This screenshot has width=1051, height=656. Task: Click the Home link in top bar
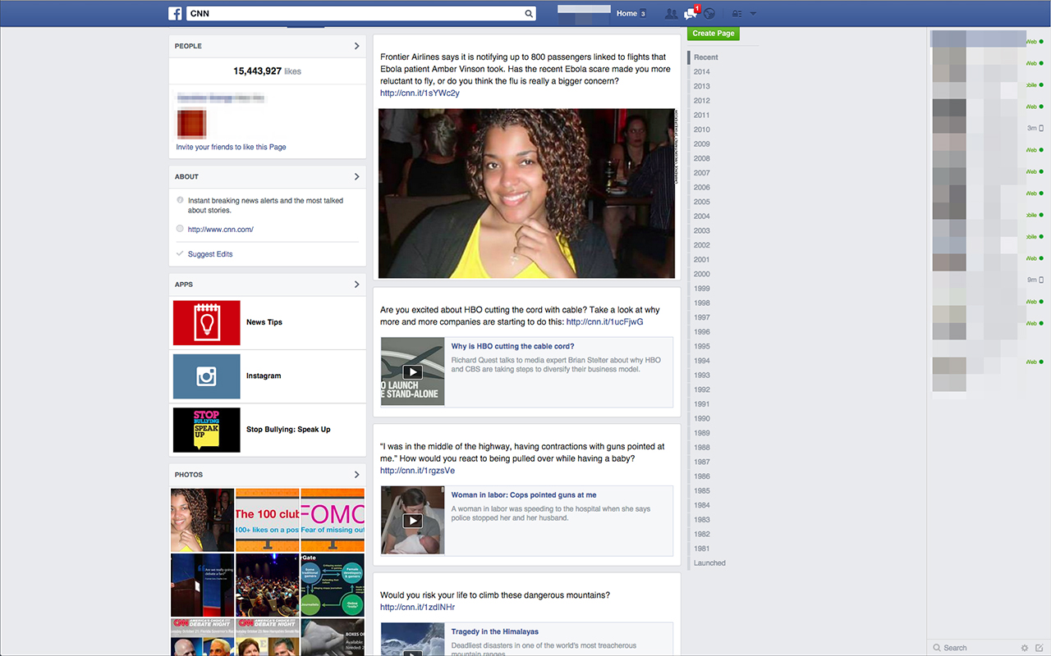click(626, 13)
